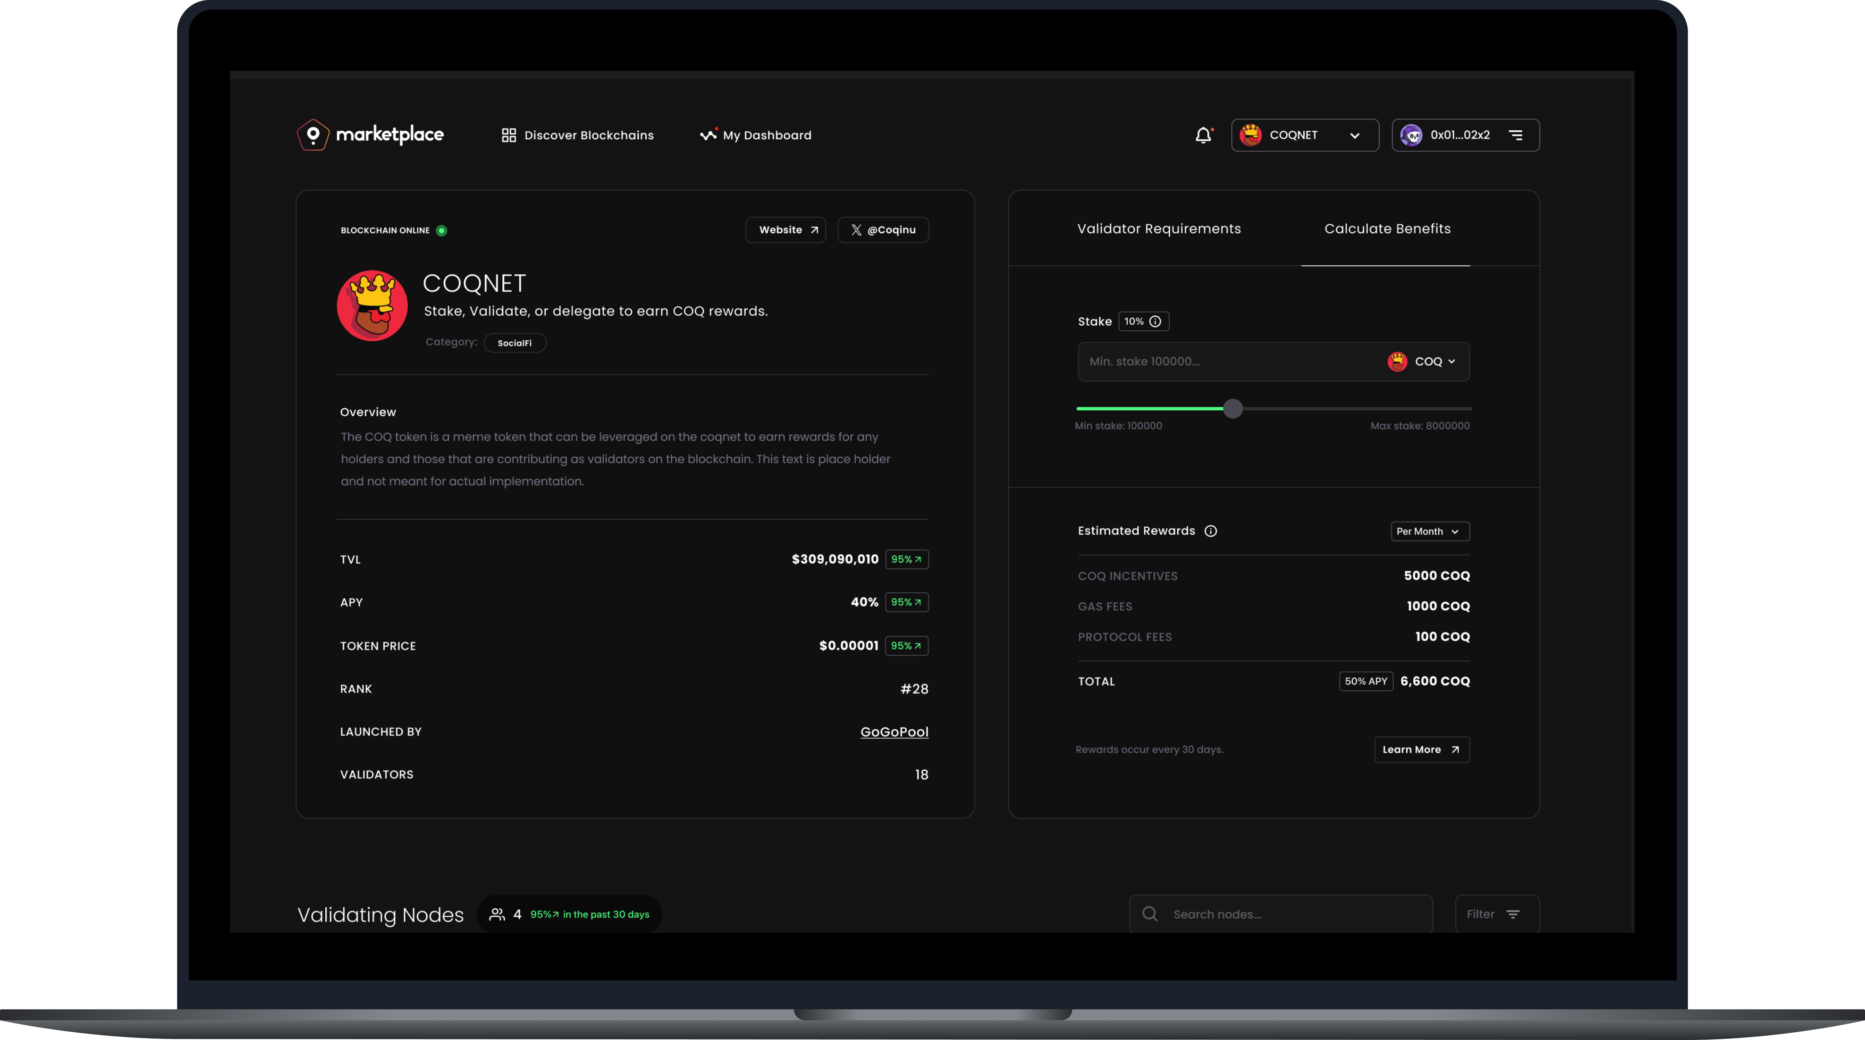This screenshot has height=1040, width=1865.
Task: Click the blockchain online status indicator
Action: pyautogui.click(x=442, y=230)
